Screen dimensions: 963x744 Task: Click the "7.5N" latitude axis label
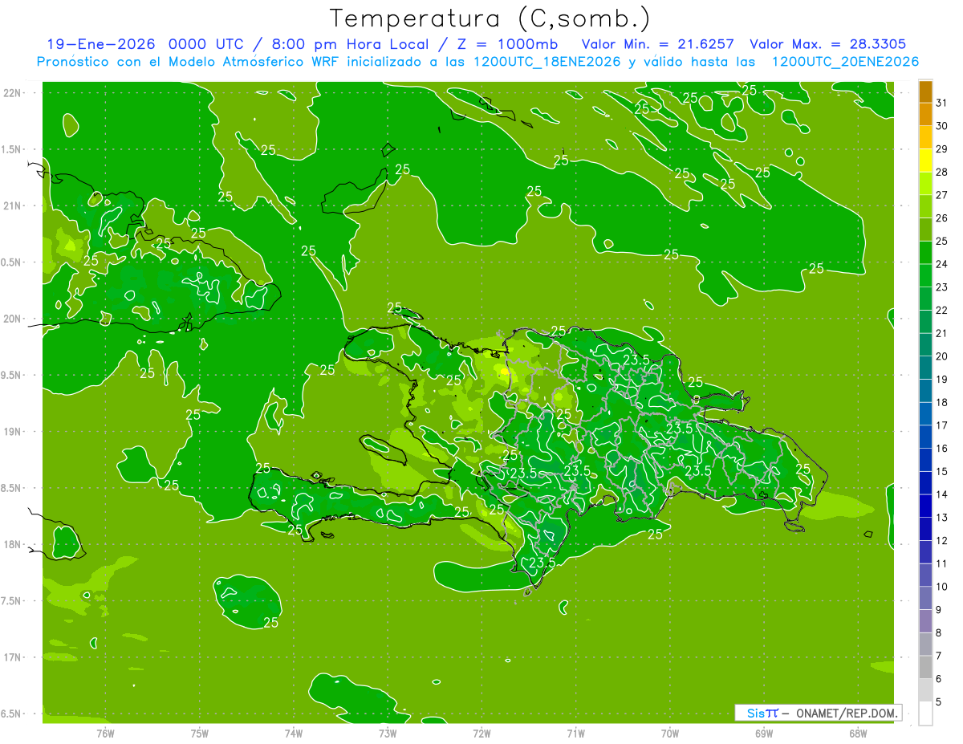(13, 600)
